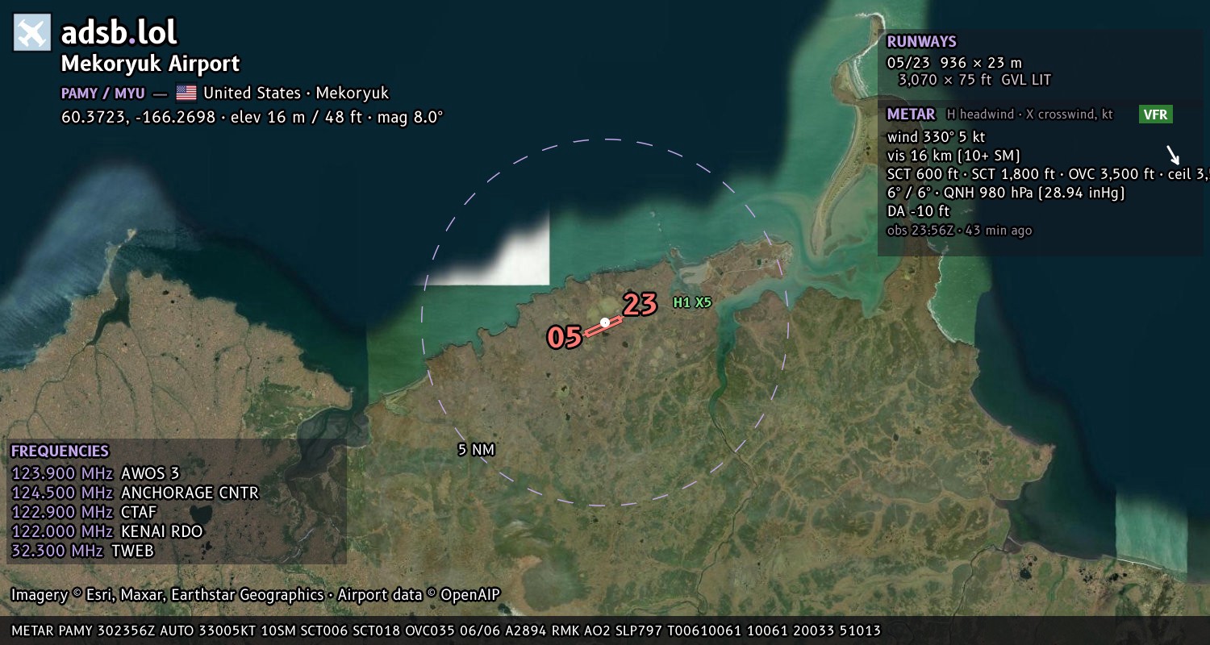This screenshot has width=1210, height=645.
Task: Click the wind direction arrow in METAR panel
Action: coord(1174,155)
